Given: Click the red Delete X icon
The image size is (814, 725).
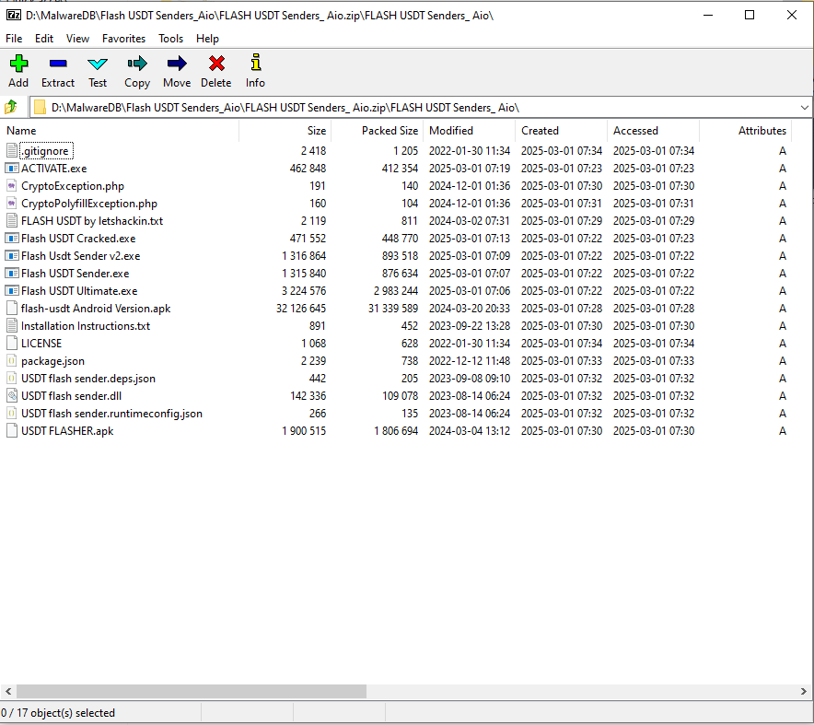Looking at the screenshot, I should coord(216,64).
